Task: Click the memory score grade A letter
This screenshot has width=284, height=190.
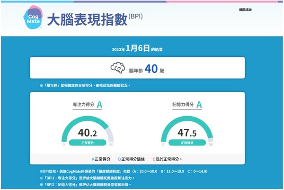Action: tap(199, 105)
